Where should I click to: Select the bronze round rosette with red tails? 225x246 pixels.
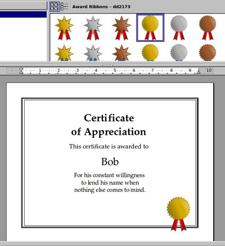tap(208, 28)
